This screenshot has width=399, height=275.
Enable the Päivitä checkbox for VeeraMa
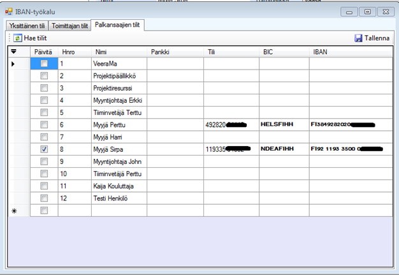pos(44,64)
